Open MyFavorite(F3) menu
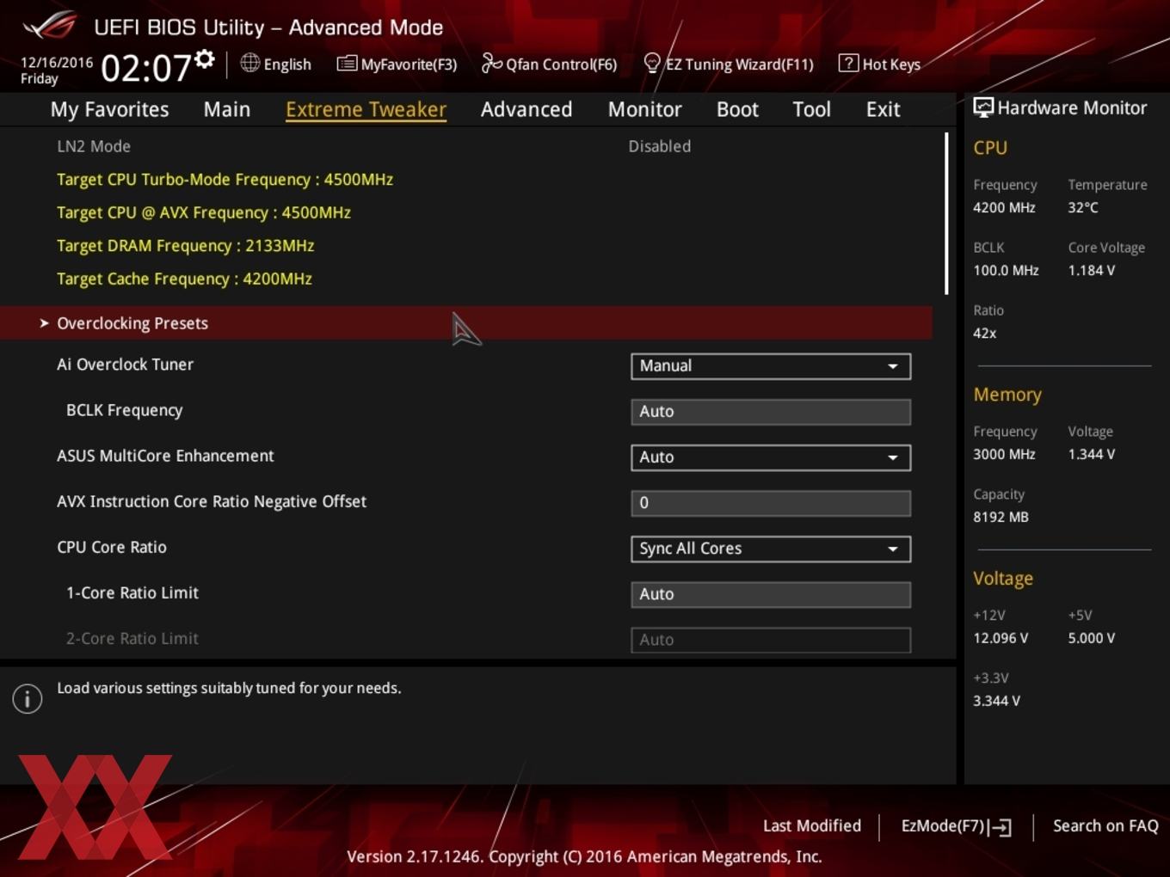The image size is (1170, 877). 409,64
